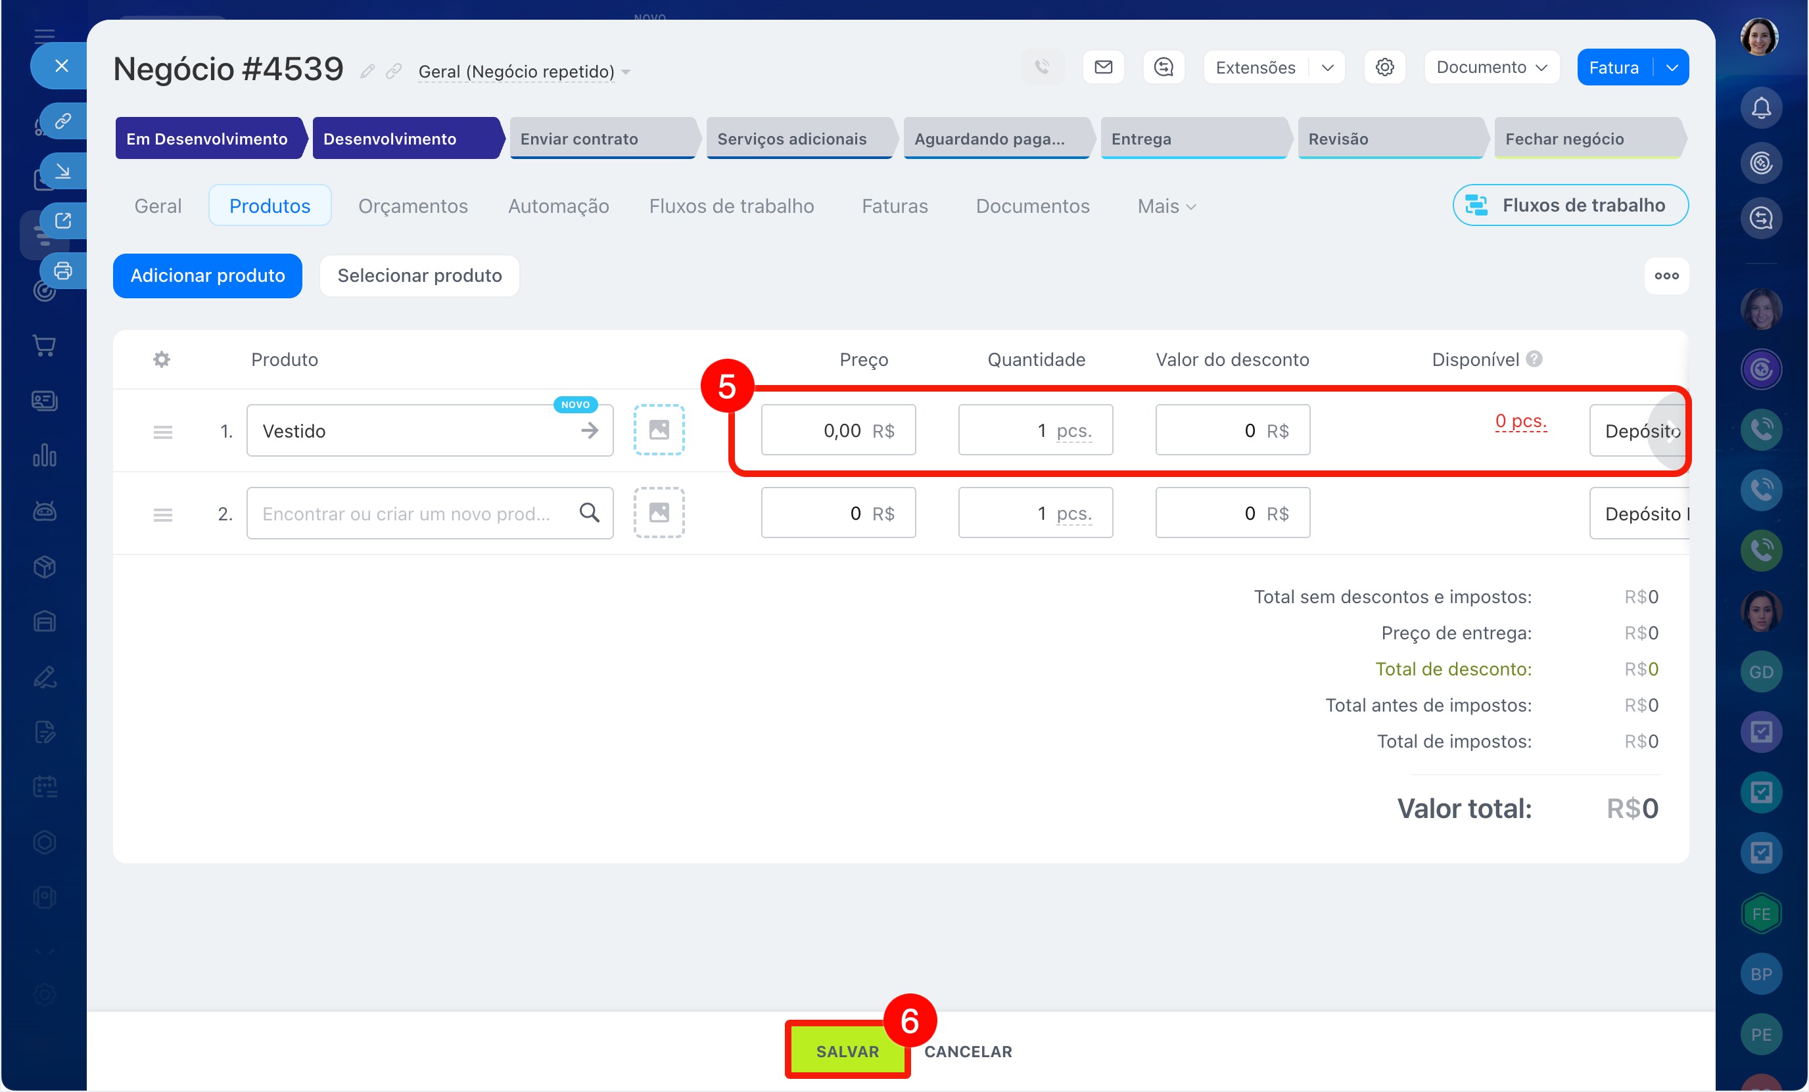Click the search magnifier in second product row
The height and width of the screenshot is (1092, 1809).
(589, 512)
